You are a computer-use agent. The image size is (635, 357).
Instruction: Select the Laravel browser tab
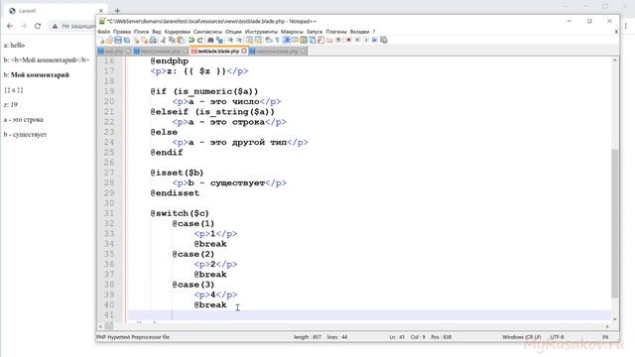(55, 11)
